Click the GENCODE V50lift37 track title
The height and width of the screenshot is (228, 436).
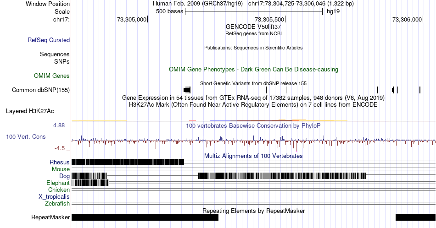(253, 27)
